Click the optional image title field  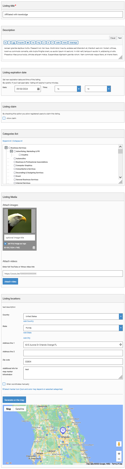tap(20, 238)
